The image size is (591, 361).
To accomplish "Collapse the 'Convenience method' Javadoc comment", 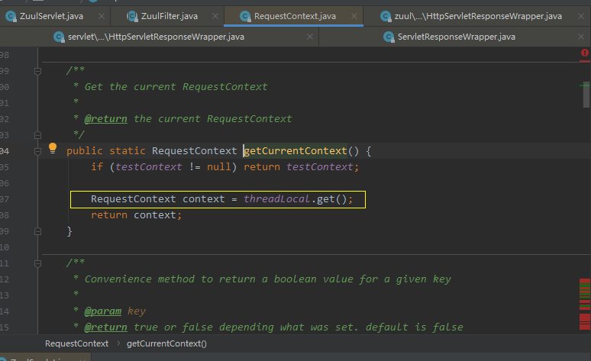I will tap(37, 263).
